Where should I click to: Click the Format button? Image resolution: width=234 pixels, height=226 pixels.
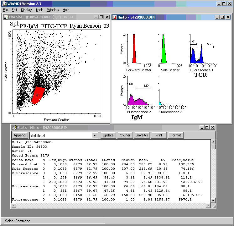tap(175, 135)
